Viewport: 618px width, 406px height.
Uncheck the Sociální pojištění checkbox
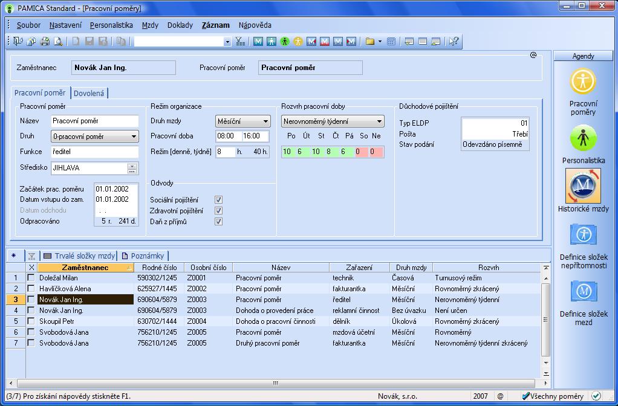pos(218,200)
